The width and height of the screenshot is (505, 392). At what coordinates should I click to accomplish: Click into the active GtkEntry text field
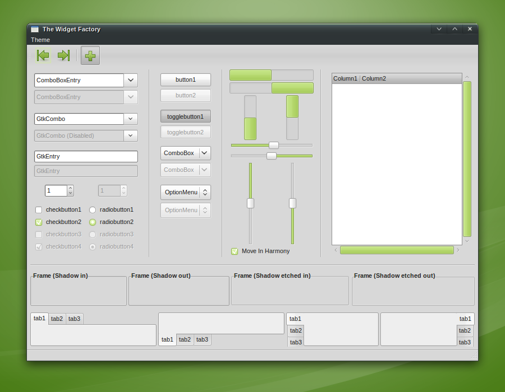(86, 156)
